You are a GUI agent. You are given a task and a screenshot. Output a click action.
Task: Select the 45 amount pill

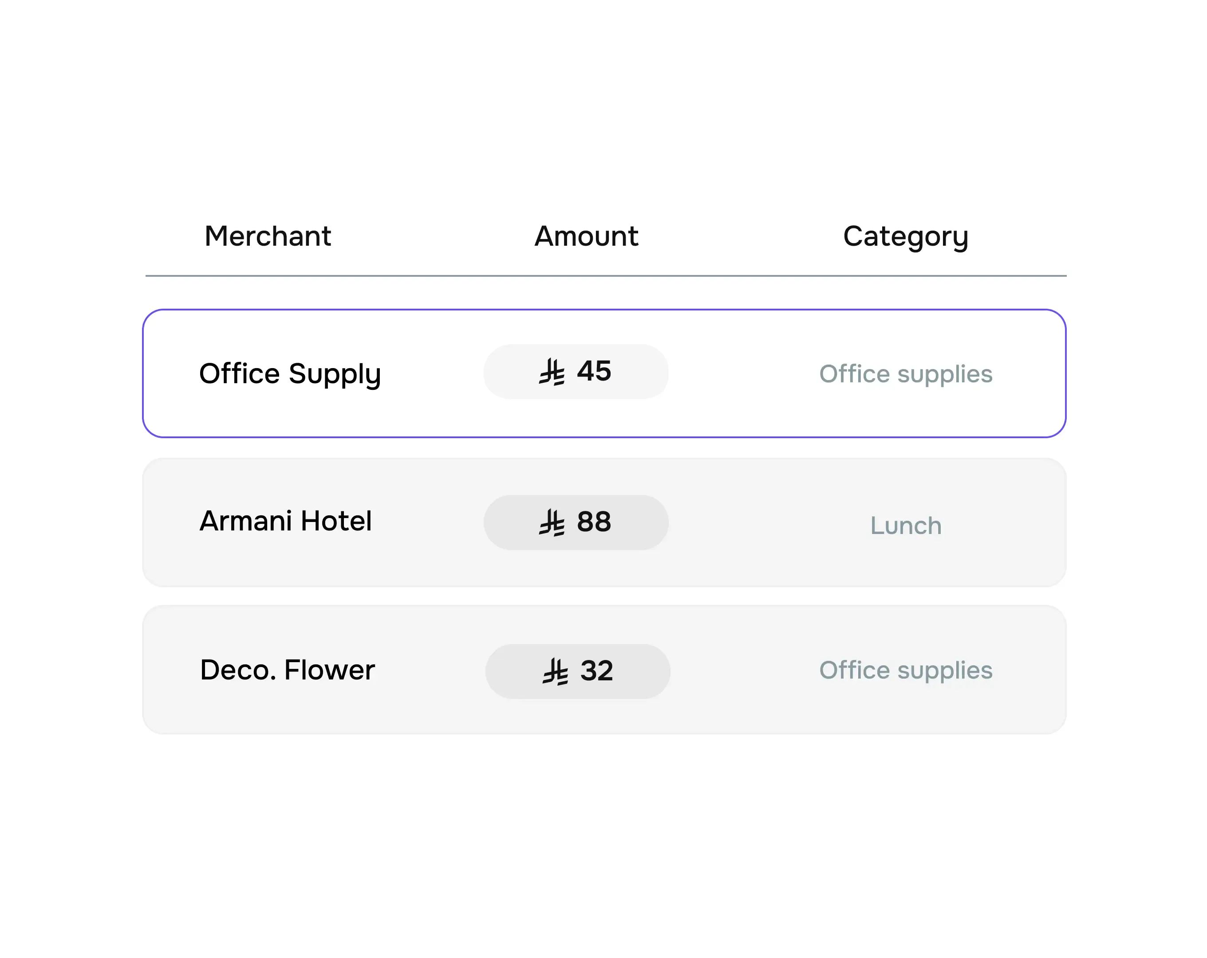click(576, 372)
